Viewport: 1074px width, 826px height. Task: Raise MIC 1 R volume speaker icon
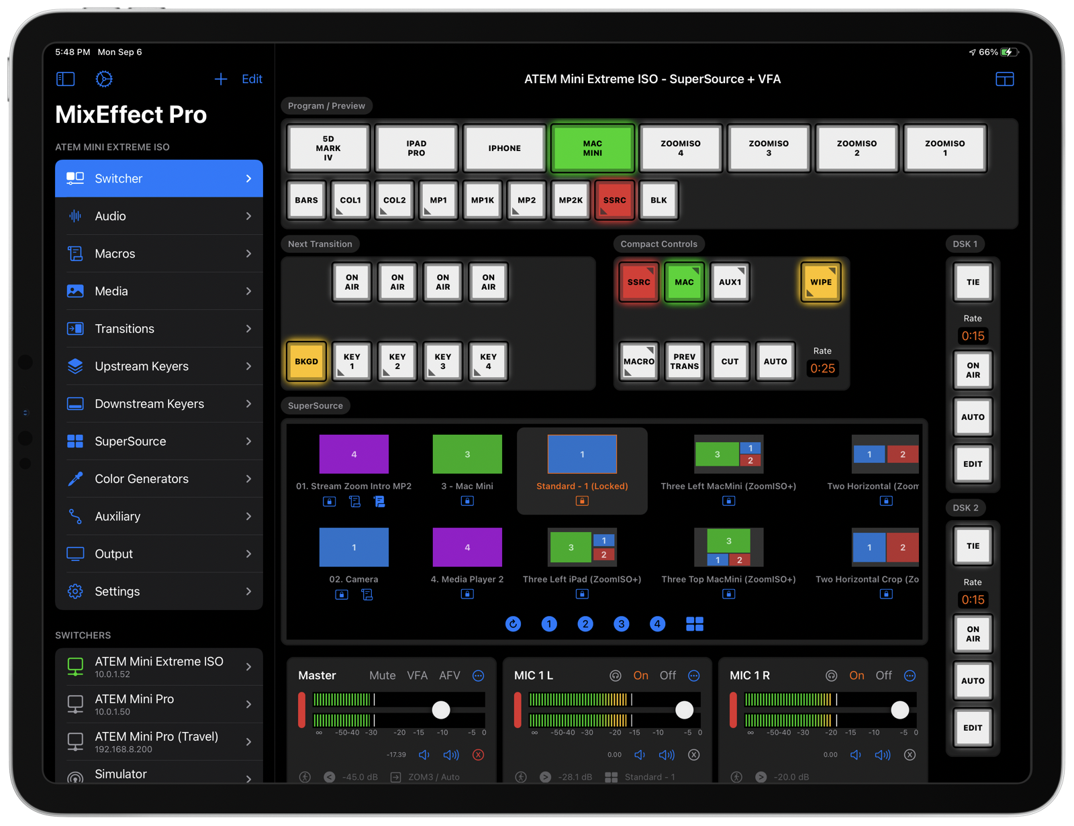(x=883, y=755)
